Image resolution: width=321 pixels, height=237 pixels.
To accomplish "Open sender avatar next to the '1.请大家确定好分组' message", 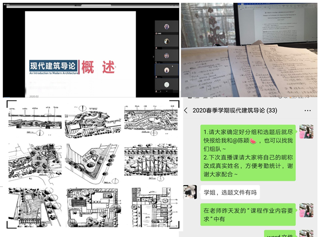I will coord(306,132).
